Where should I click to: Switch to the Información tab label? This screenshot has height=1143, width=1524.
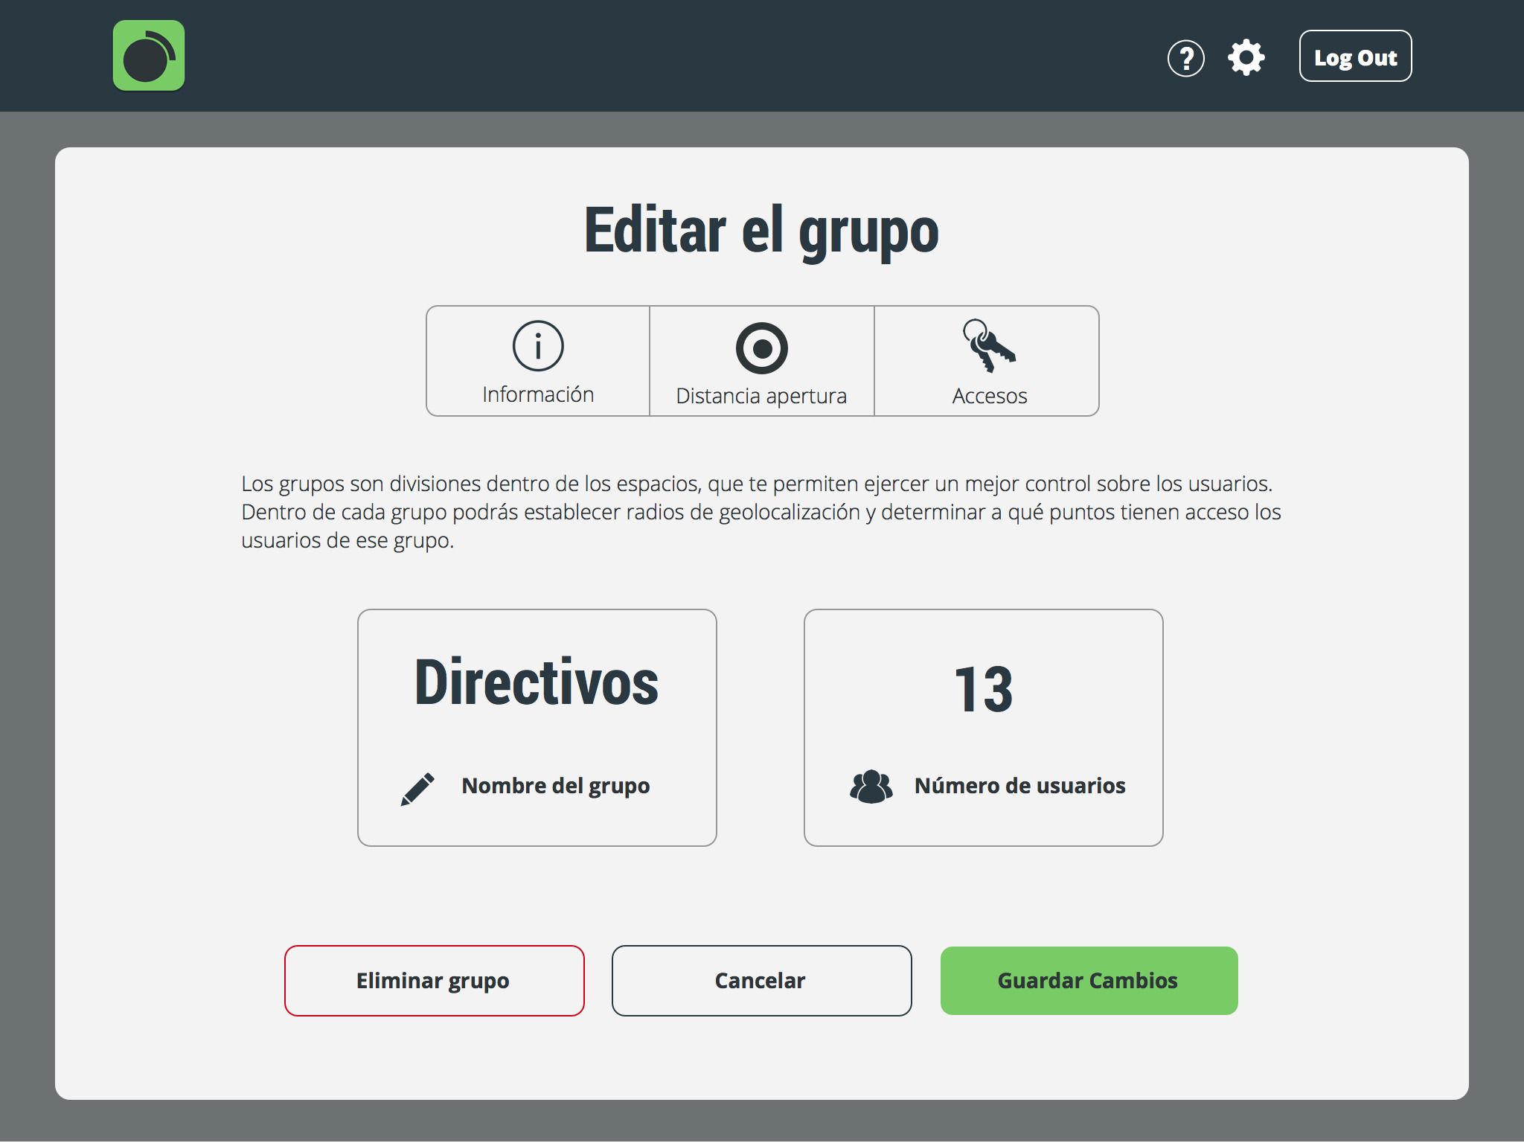click(538, 394)
